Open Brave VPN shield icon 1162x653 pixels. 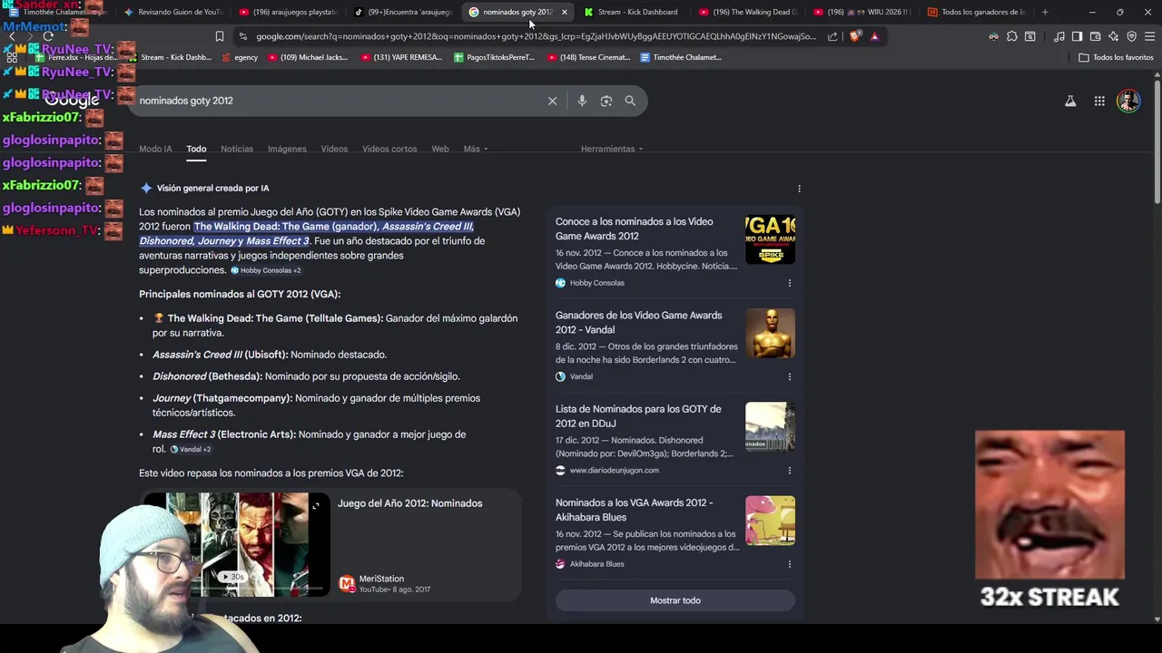coord(1132,36)
